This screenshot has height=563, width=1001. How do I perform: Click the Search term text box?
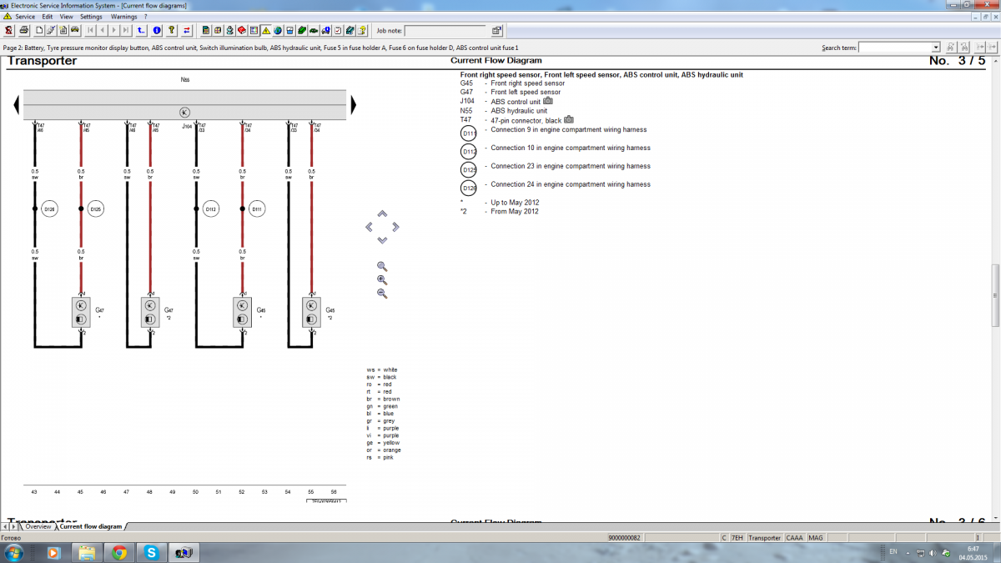pyautogui.click(x=895, y=48)
